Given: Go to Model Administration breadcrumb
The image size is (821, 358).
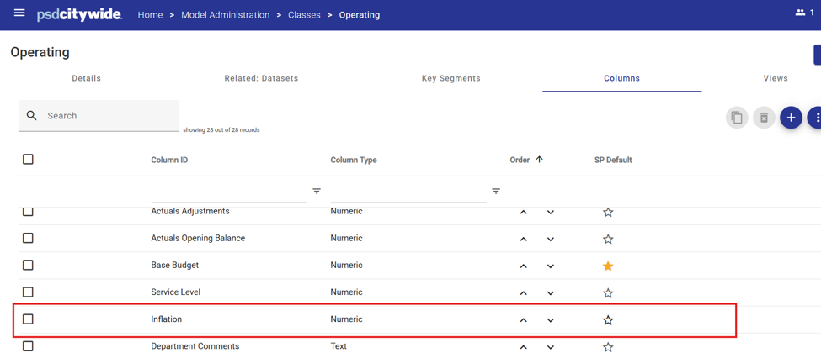Looking at the screenshot, I should [x=225, y=15].
